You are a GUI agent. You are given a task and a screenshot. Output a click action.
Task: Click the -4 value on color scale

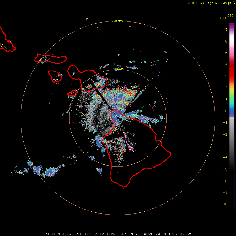click(225, 157)
